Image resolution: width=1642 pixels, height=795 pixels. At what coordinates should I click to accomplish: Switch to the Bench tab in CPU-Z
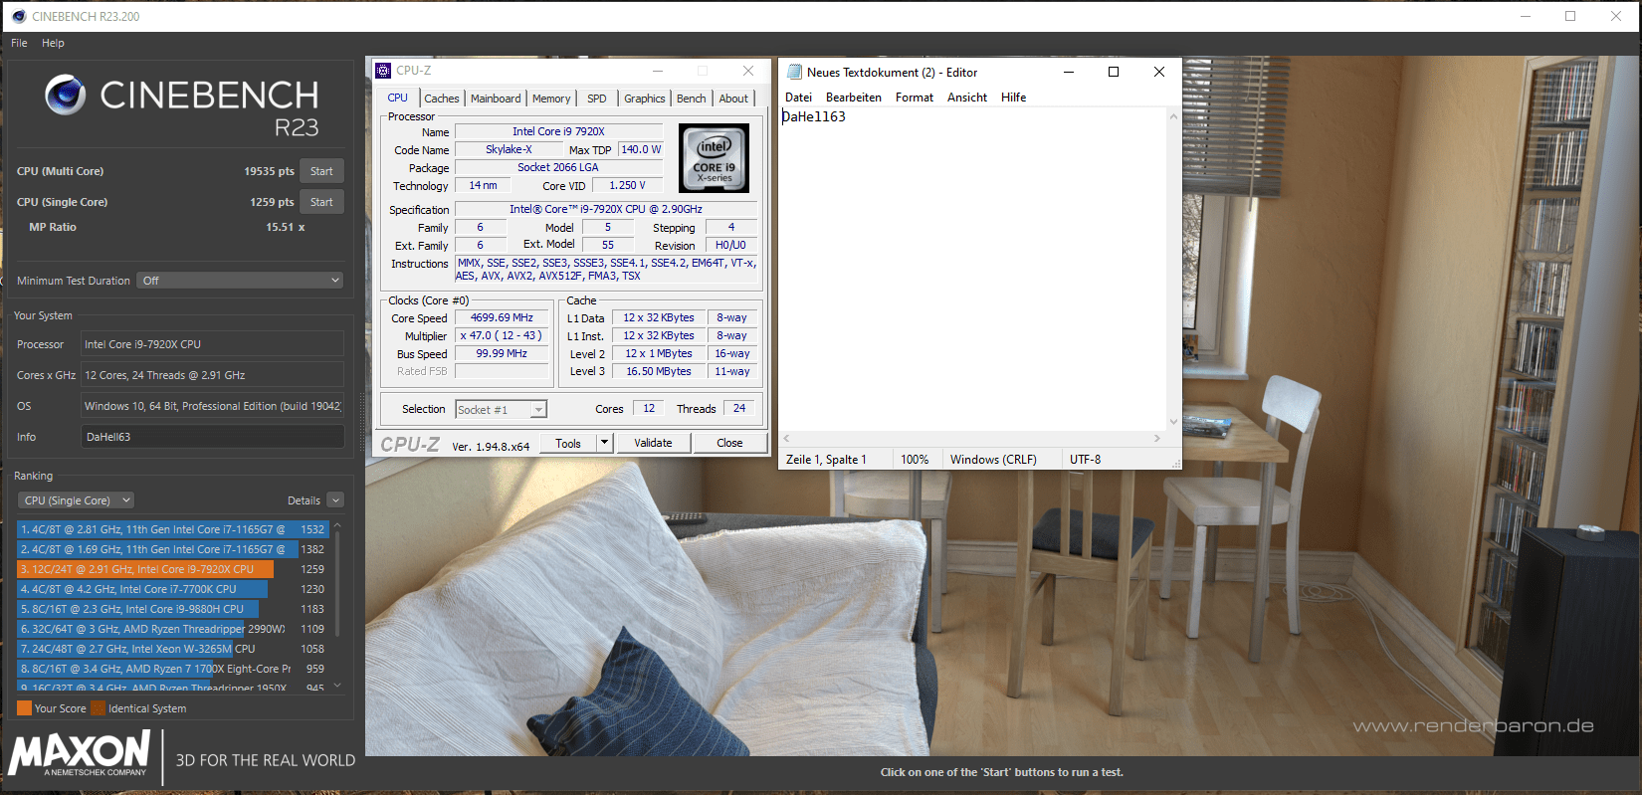click(x=691, y=99)
